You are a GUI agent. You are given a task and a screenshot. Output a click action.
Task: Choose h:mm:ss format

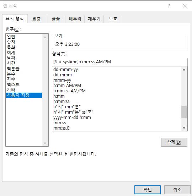click(x=117, y=102)
